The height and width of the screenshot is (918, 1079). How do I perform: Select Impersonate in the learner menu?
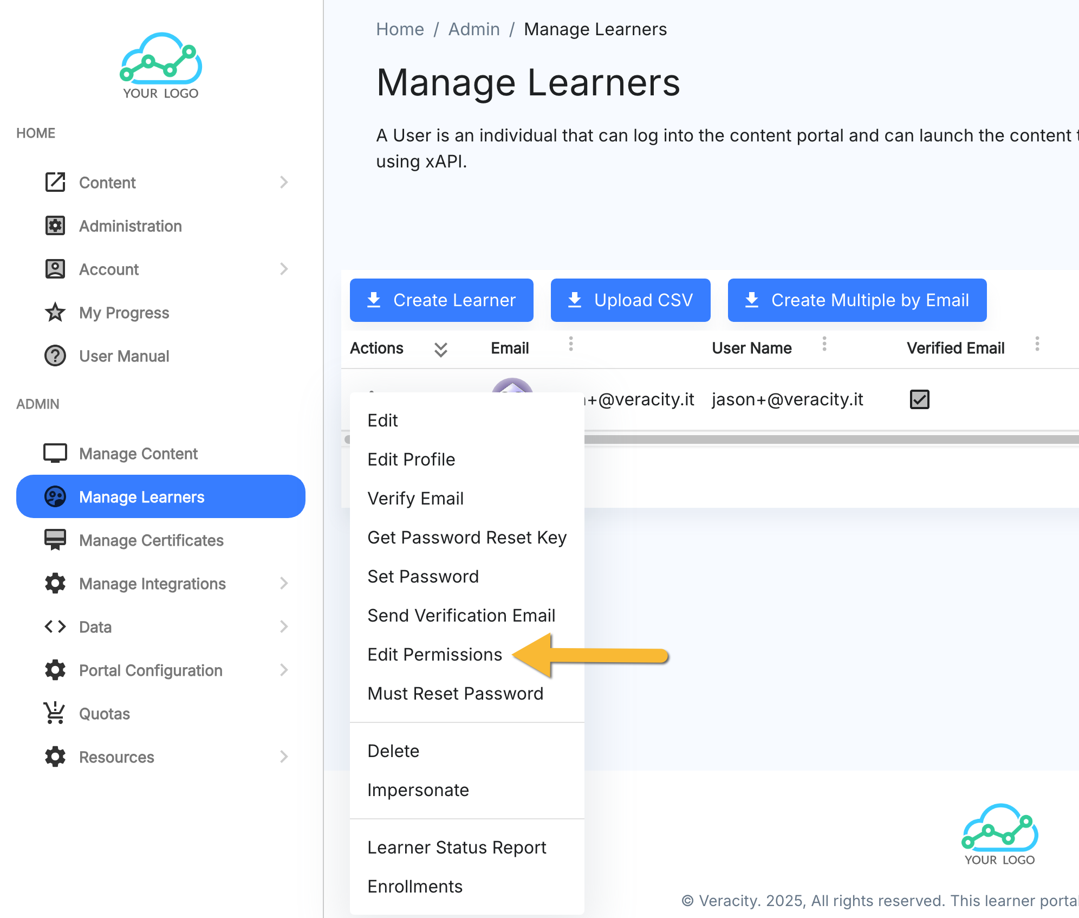click(418, 790)
